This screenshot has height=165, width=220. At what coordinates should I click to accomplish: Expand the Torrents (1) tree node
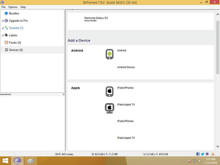(3, 28)
